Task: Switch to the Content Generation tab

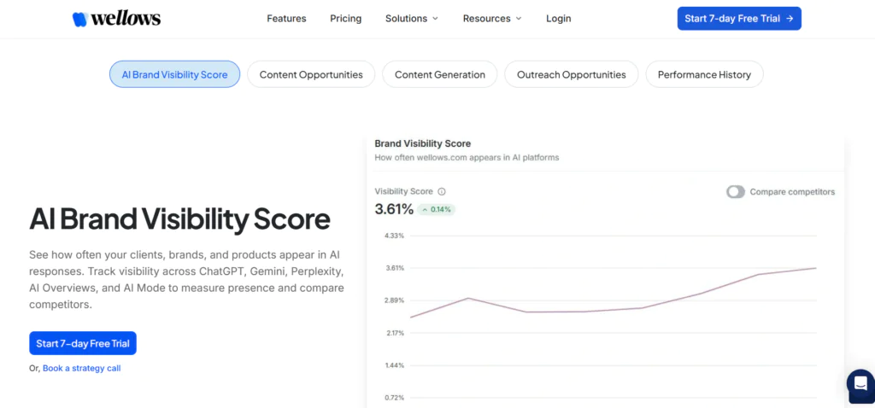Action: coord(439,74)
